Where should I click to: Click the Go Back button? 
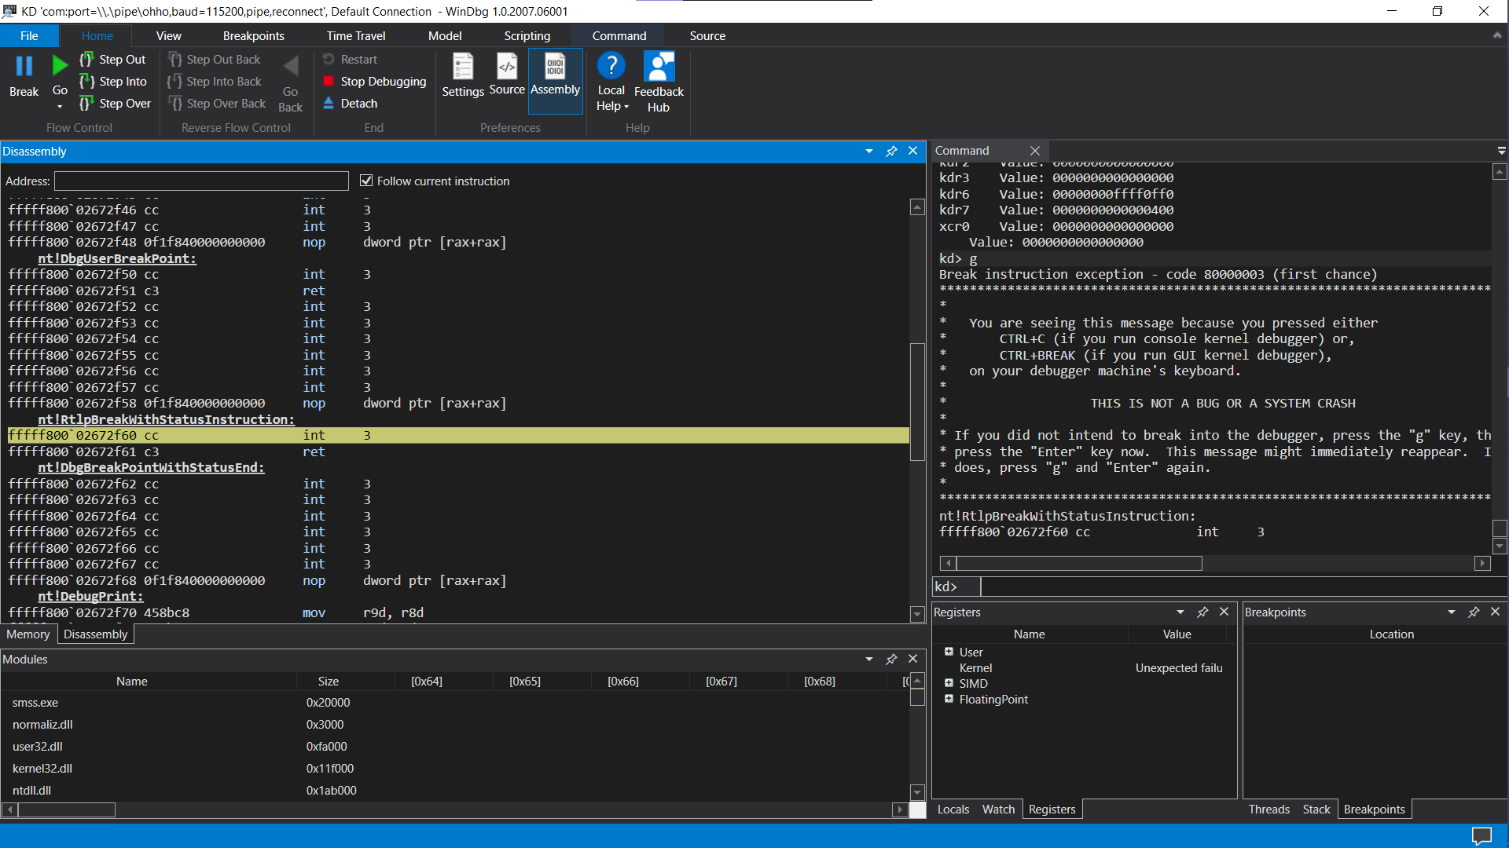tap(291, 81)
